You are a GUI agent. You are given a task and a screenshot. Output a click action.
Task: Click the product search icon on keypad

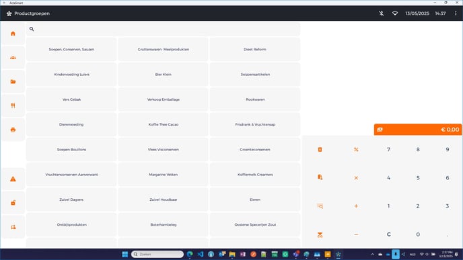click(x=320, y=206)
